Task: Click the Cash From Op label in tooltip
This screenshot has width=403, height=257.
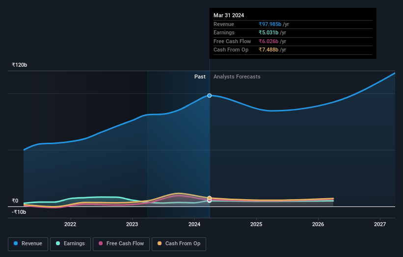Action: point(231,50)
